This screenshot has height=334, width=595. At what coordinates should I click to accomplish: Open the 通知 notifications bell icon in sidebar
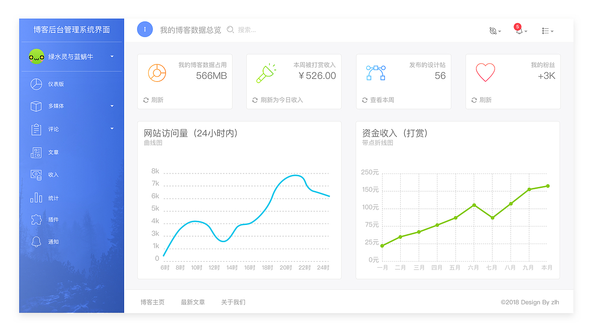(36, 242)
